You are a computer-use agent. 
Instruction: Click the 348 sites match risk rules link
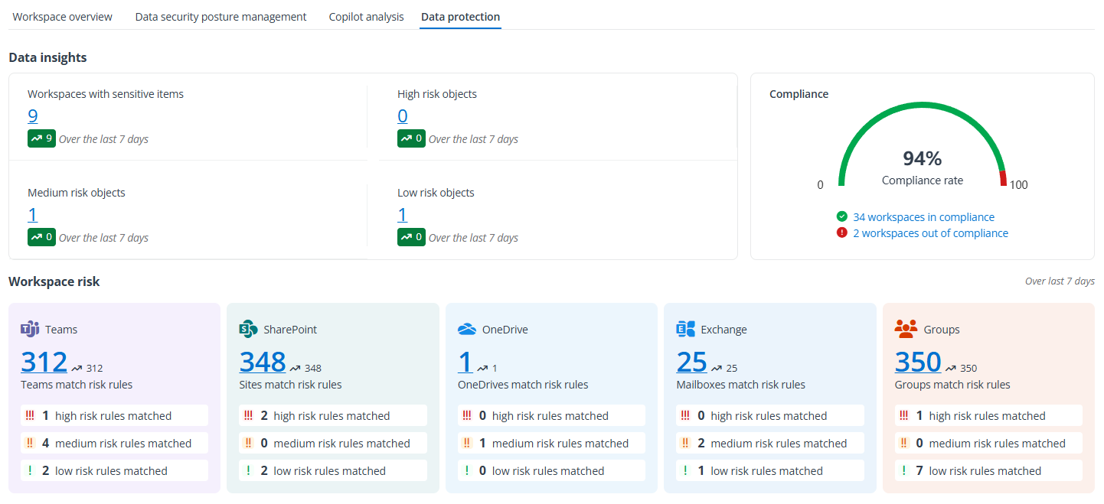(262, 361)
